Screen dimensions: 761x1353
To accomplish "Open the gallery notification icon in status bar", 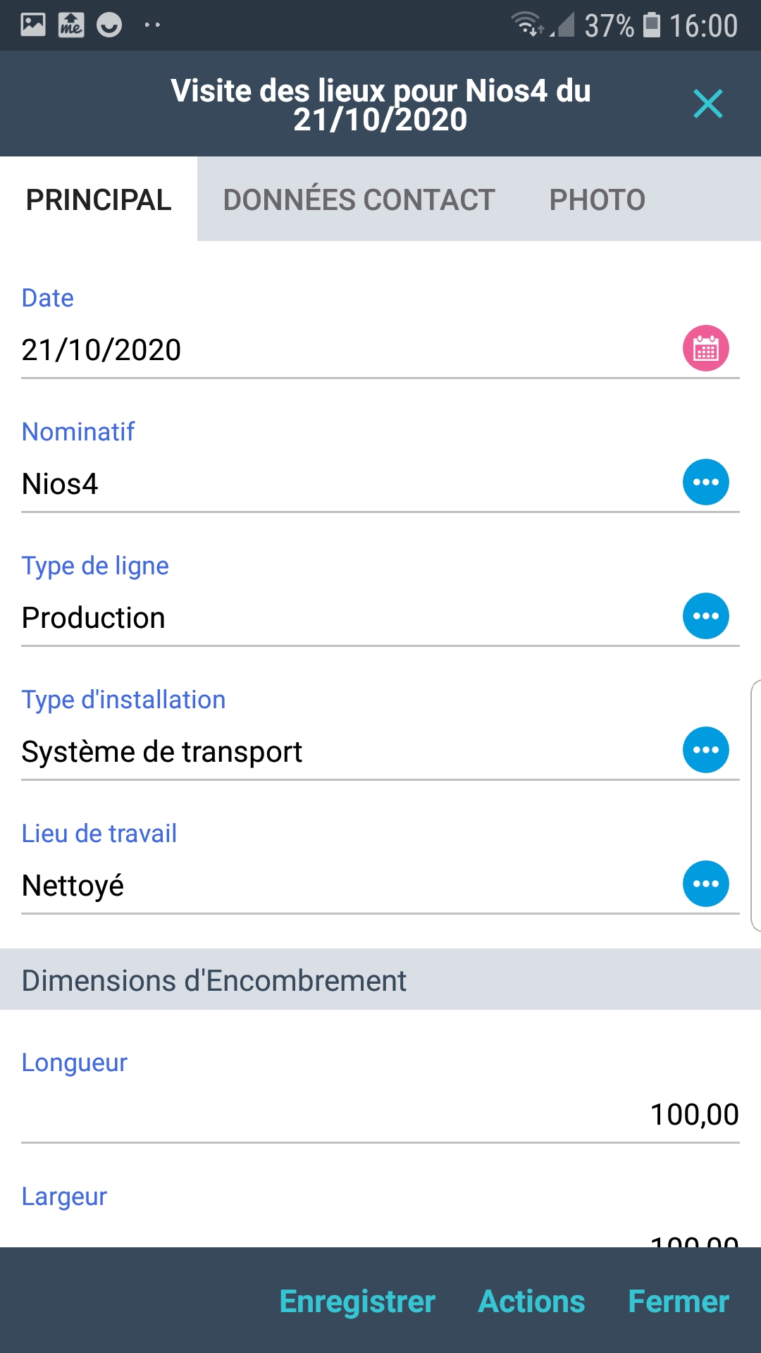I will coord(33,25).
